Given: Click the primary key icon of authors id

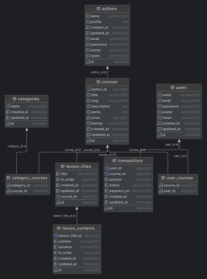Looking at the screenshot, I should [88, 62].
